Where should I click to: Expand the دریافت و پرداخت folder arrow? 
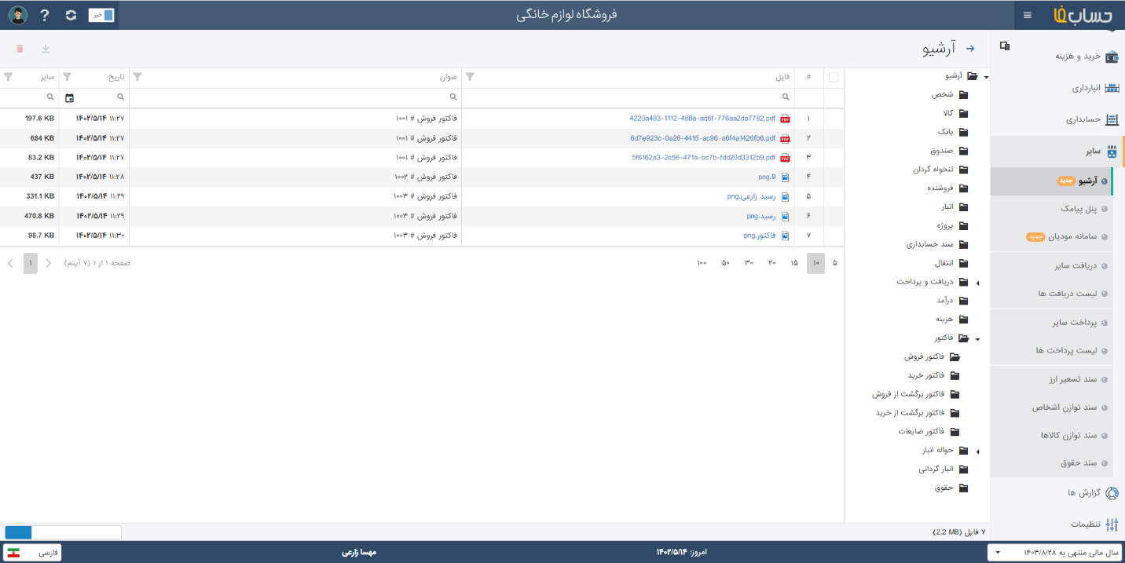[x=978, y=283]
